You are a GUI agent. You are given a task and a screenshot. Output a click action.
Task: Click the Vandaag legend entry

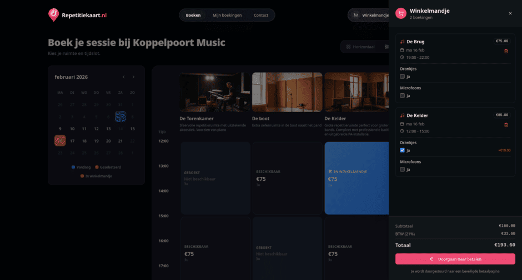(81, 167)
